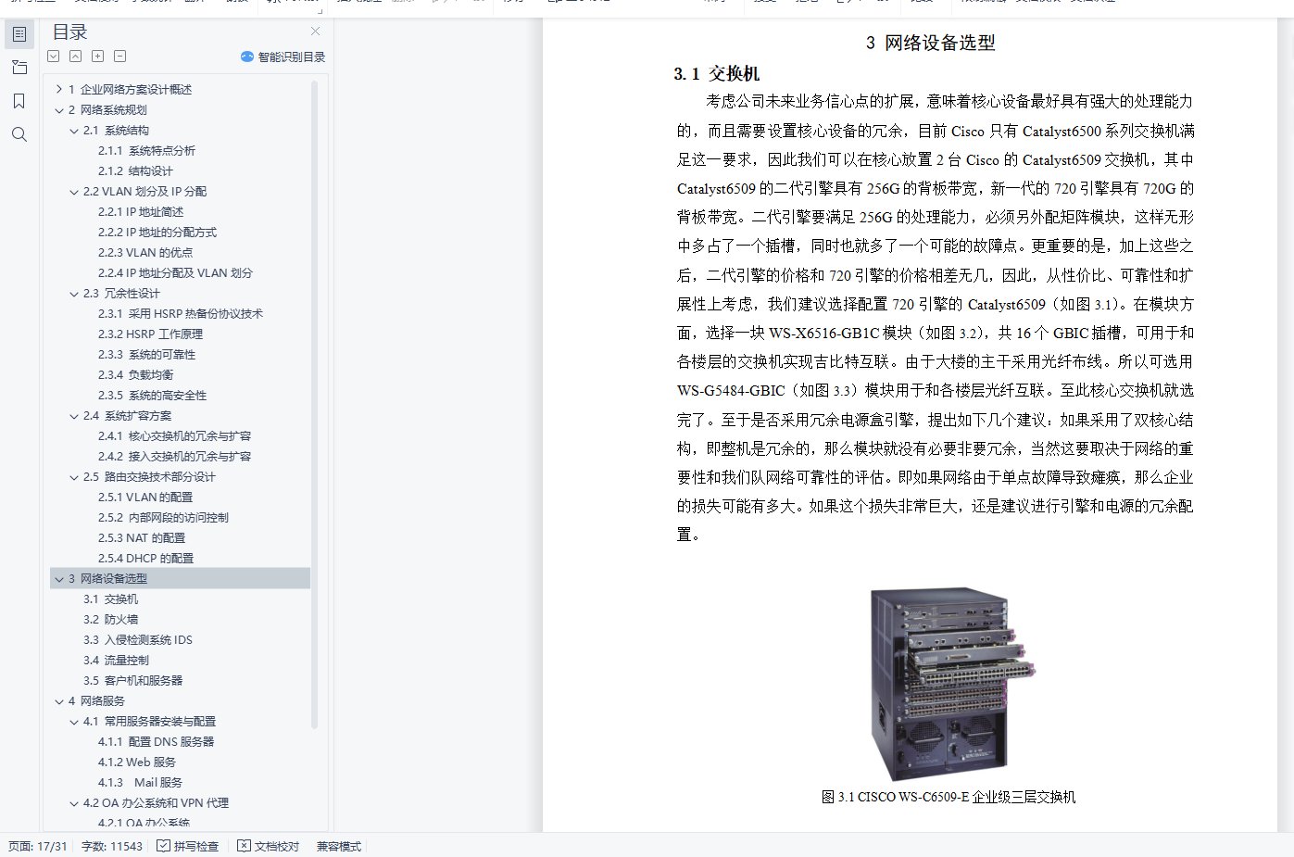
Task: Jump to 2.5.2 内部网段的访问控制
Action: pyautogui.click(x=163, y=518)
